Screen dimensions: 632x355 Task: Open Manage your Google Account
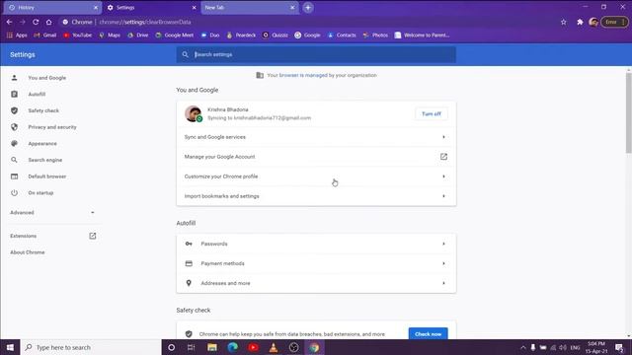click(316, 157)
